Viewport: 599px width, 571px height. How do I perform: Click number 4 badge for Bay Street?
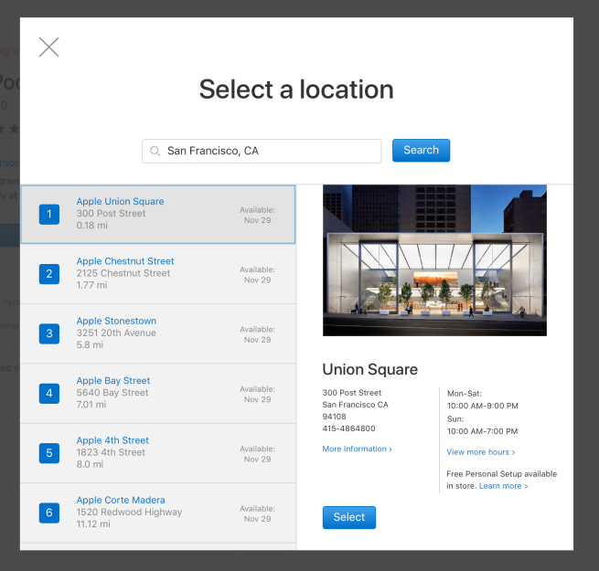(49, 393)
